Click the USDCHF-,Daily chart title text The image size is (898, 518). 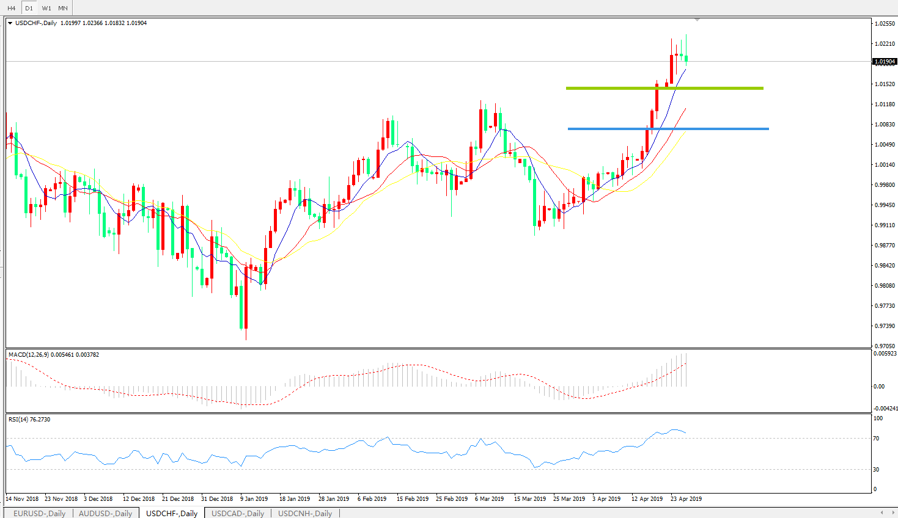pos(36,23)
